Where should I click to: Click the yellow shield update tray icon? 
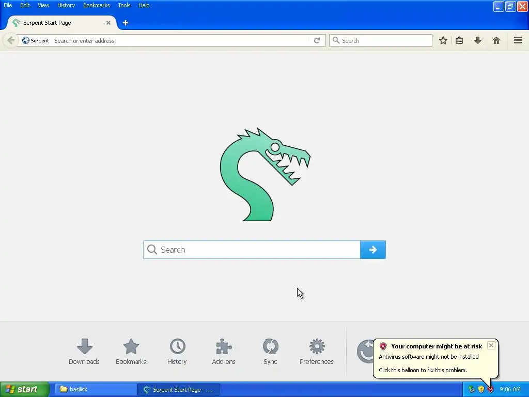coord(481,389)
